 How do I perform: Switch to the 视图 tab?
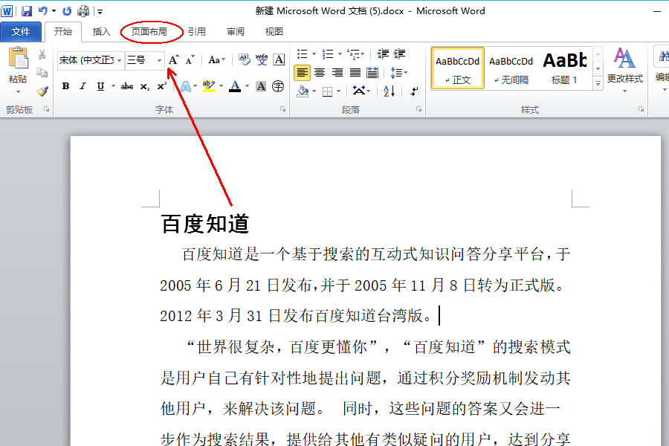point(274,31)
